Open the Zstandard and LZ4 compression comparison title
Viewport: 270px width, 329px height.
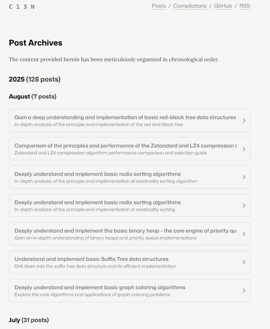click(125, 146)
